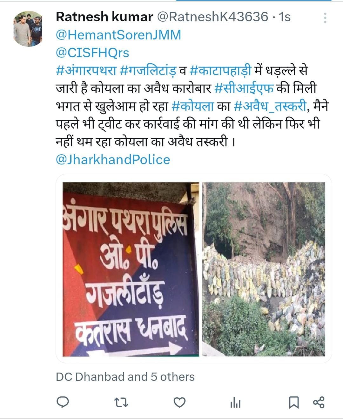The height and width of the screenshot is (420, 343).
Task: Bookmark this tweet
Action: coord(294,402)
